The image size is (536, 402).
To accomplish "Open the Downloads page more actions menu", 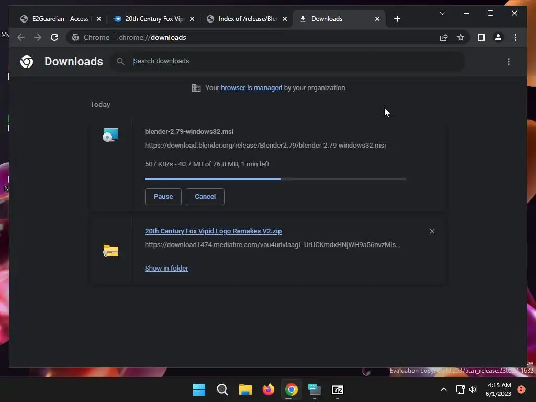I will [509, 62].
